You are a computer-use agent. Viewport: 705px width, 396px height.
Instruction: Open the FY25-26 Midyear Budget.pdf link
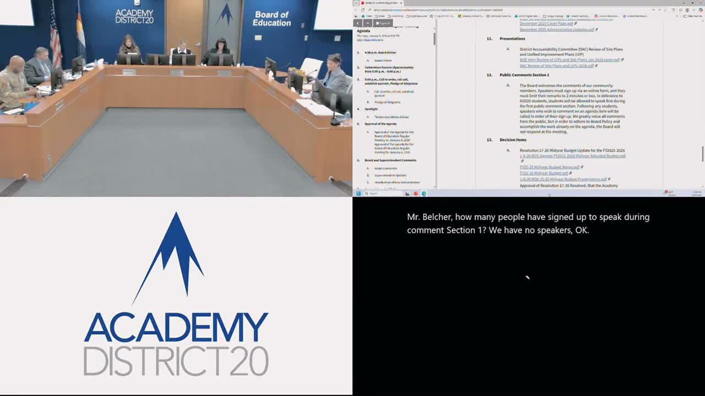pyautogui.click(x=544, y=173)
